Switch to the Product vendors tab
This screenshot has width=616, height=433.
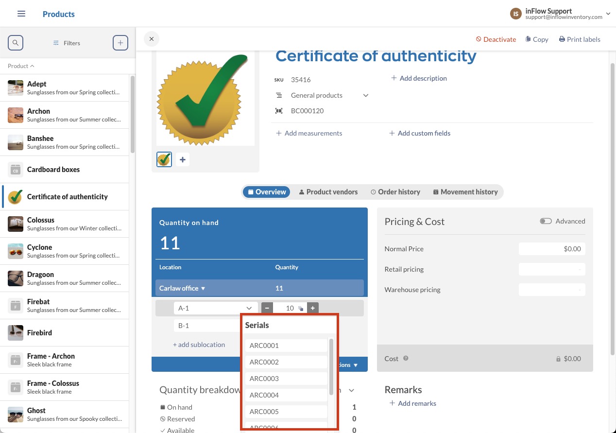click(328, 191)
